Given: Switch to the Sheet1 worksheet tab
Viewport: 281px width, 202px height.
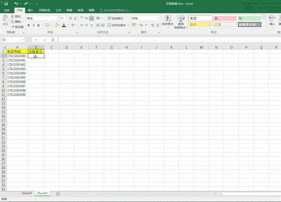Looking at the screenshot, I should [x=27, y=194].
